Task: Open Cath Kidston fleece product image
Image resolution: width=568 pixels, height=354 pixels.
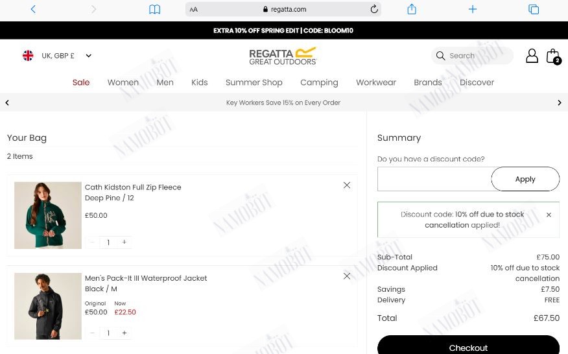Action: 48,215
